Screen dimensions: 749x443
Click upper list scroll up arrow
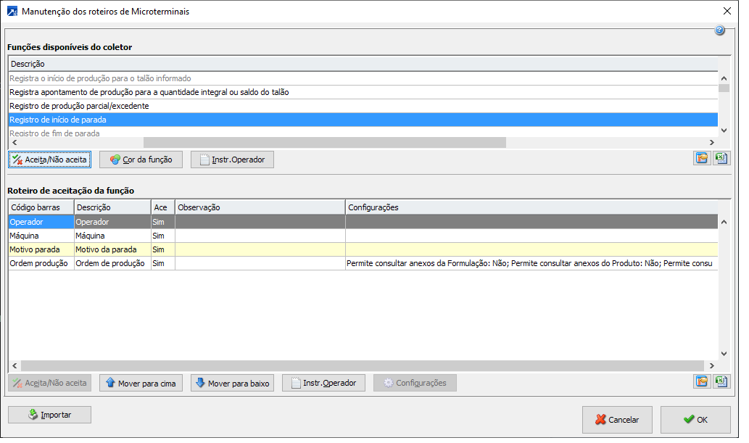[x=724, y=78]
